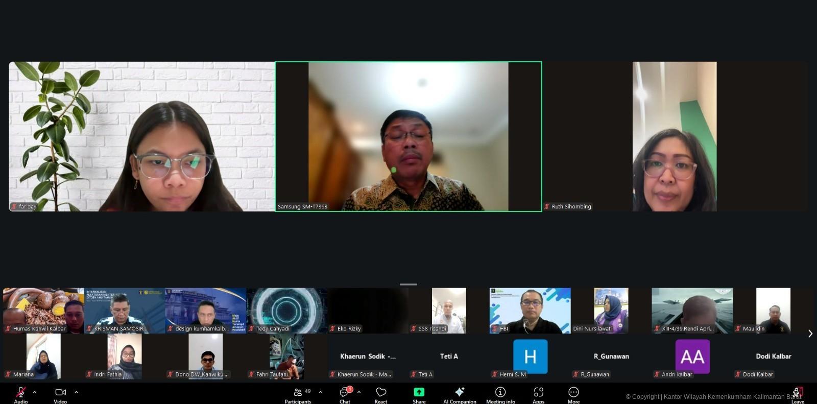Screen dimensions: 817x404
Task: Show next page of participant thumbnails
Action: [810, 334]
